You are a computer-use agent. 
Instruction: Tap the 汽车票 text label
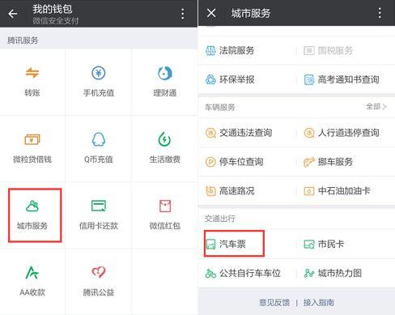232,244
